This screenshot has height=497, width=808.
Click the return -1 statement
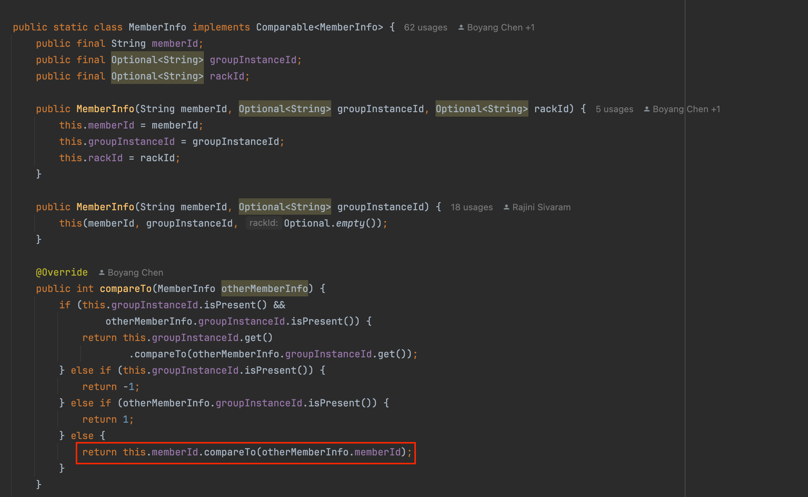coord(111,387)
